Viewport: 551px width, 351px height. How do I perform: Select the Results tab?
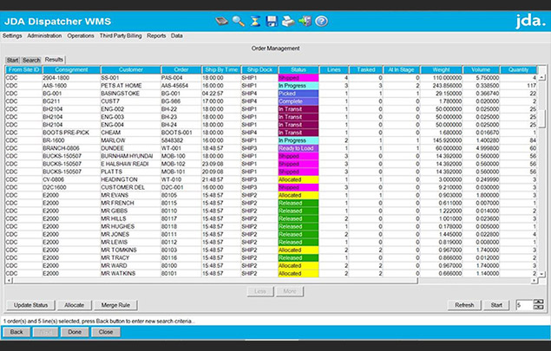pos(54,60)
